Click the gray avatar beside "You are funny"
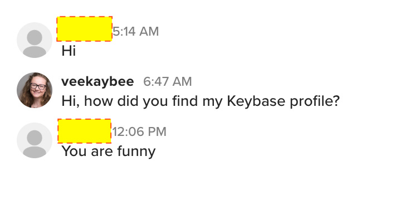 [x=35, y=140]
